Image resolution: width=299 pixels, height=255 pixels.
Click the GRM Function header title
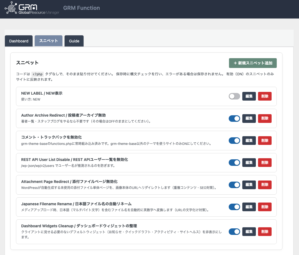click(x=81, y=8)
